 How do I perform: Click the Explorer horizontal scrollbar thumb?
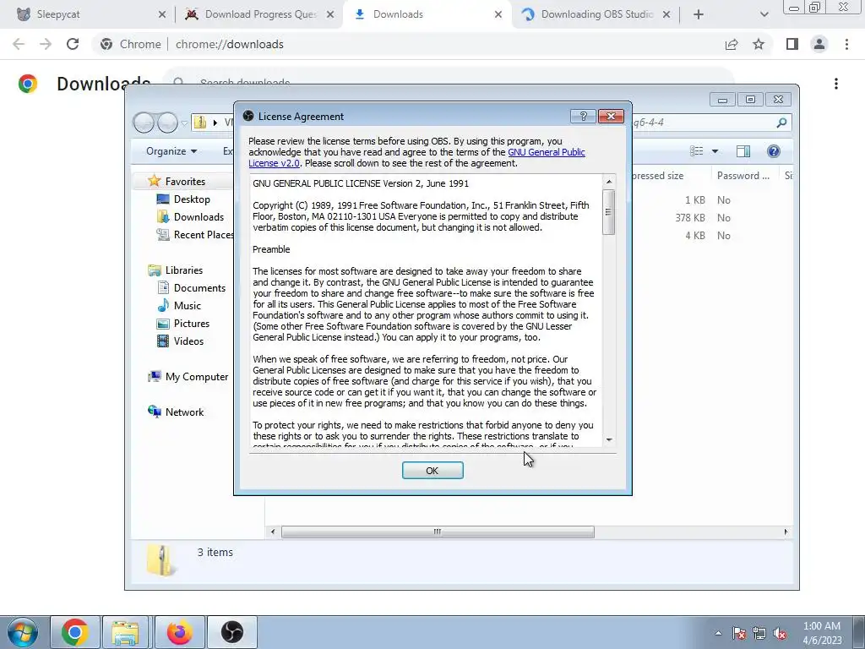coord(438,532)
